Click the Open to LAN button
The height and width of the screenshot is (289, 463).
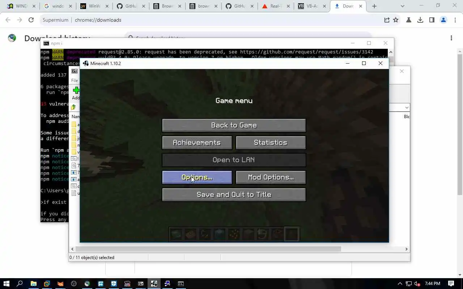click(234, 160)
